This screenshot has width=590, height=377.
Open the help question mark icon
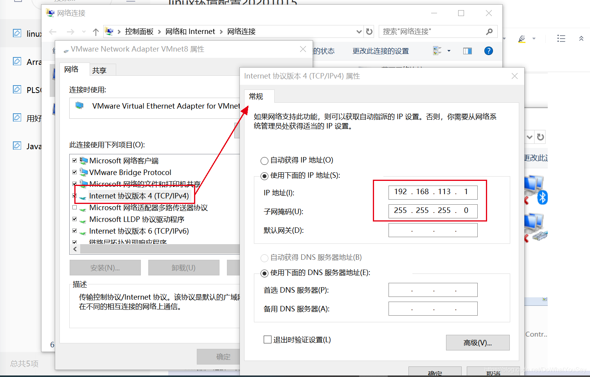pyautogui.click(x=488, y=51)
